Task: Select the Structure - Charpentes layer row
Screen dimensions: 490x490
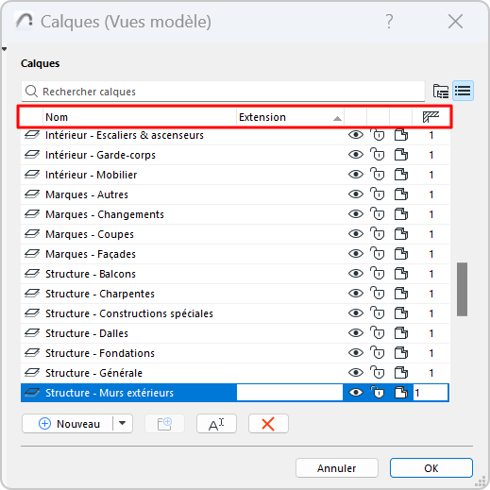Action: [235, 294]
